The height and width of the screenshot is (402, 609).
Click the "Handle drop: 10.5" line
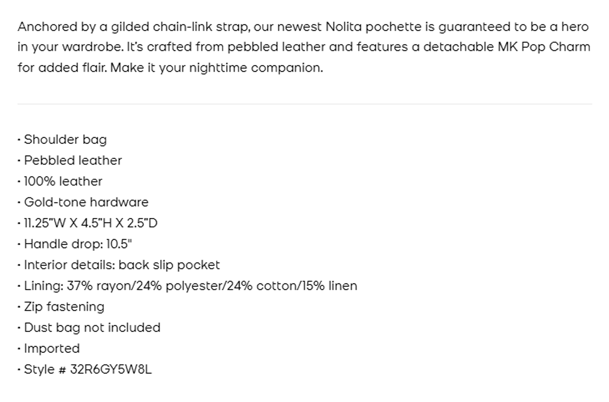pyautogui.click(x=78, y=244)
